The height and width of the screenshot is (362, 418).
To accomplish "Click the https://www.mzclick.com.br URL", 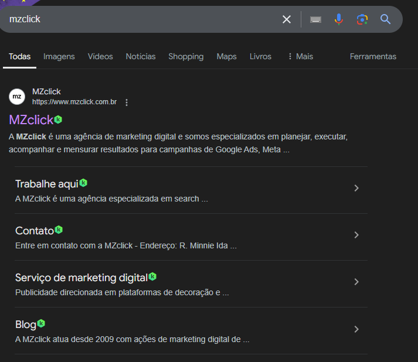I will (74, 102).
